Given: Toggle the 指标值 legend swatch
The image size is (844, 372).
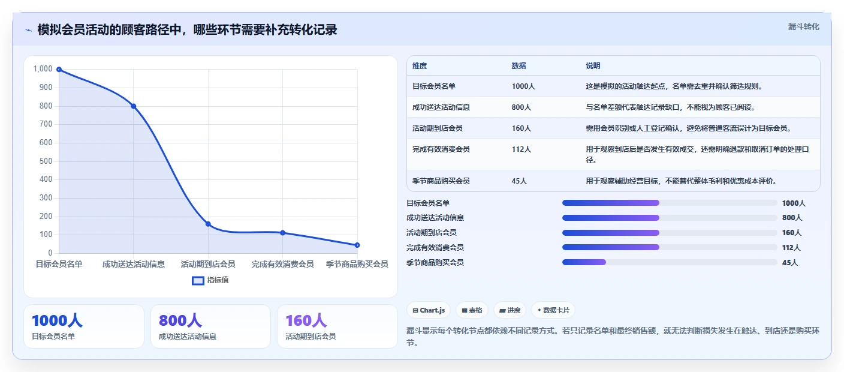Looking at the screenshot, I should (x=198, y=280).
